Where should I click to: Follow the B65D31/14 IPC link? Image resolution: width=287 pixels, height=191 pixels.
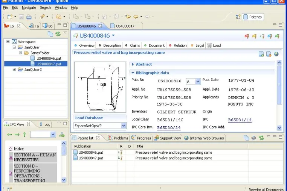tap(240, 120)
